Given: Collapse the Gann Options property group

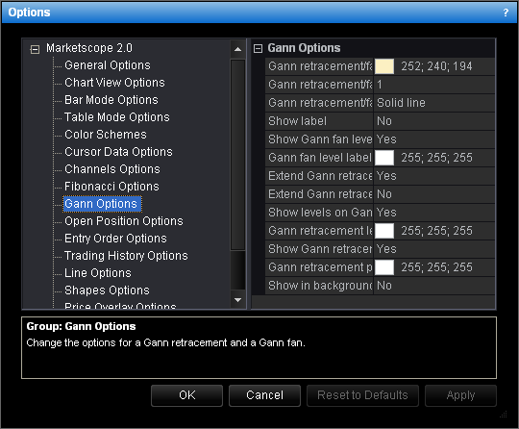Looking at the screenshot, I should pyautogui.click(x=258, y=49).
